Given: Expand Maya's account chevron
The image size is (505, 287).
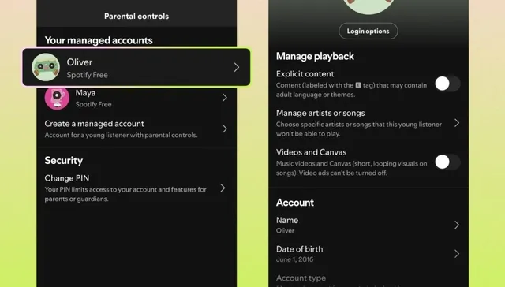Looking at the screenshot, I should 224,98.
